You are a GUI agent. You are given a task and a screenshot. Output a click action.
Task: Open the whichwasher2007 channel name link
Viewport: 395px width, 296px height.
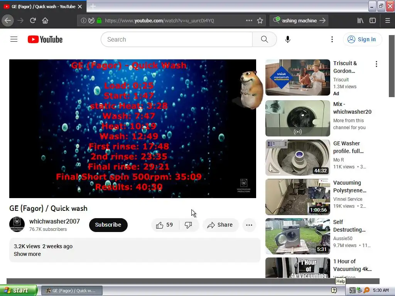54,221
